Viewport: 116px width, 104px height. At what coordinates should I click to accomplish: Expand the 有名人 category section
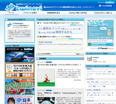click(89, 69)
